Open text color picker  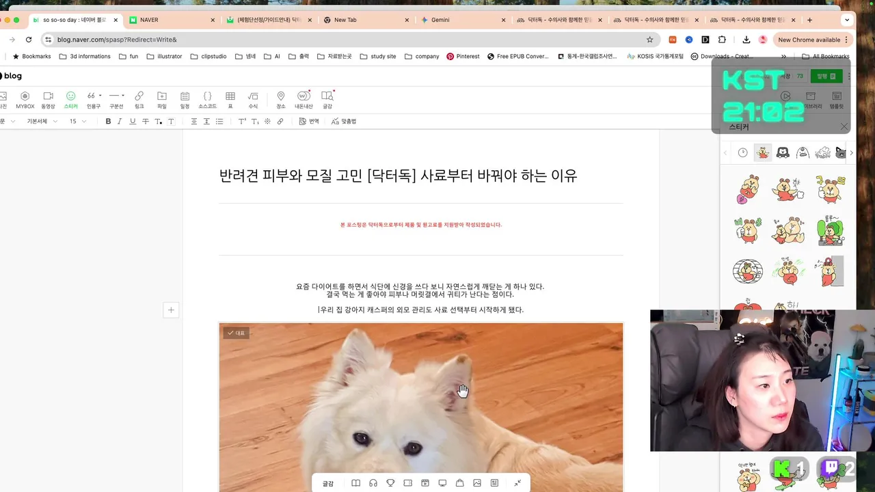158,121
